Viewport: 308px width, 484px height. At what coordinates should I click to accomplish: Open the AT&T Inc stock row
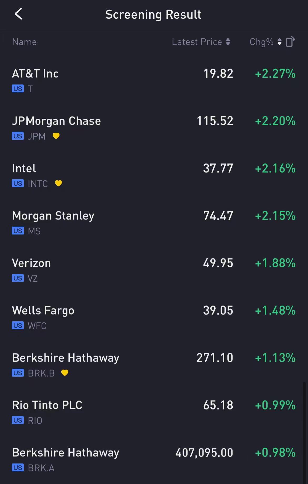pos(154,81)
